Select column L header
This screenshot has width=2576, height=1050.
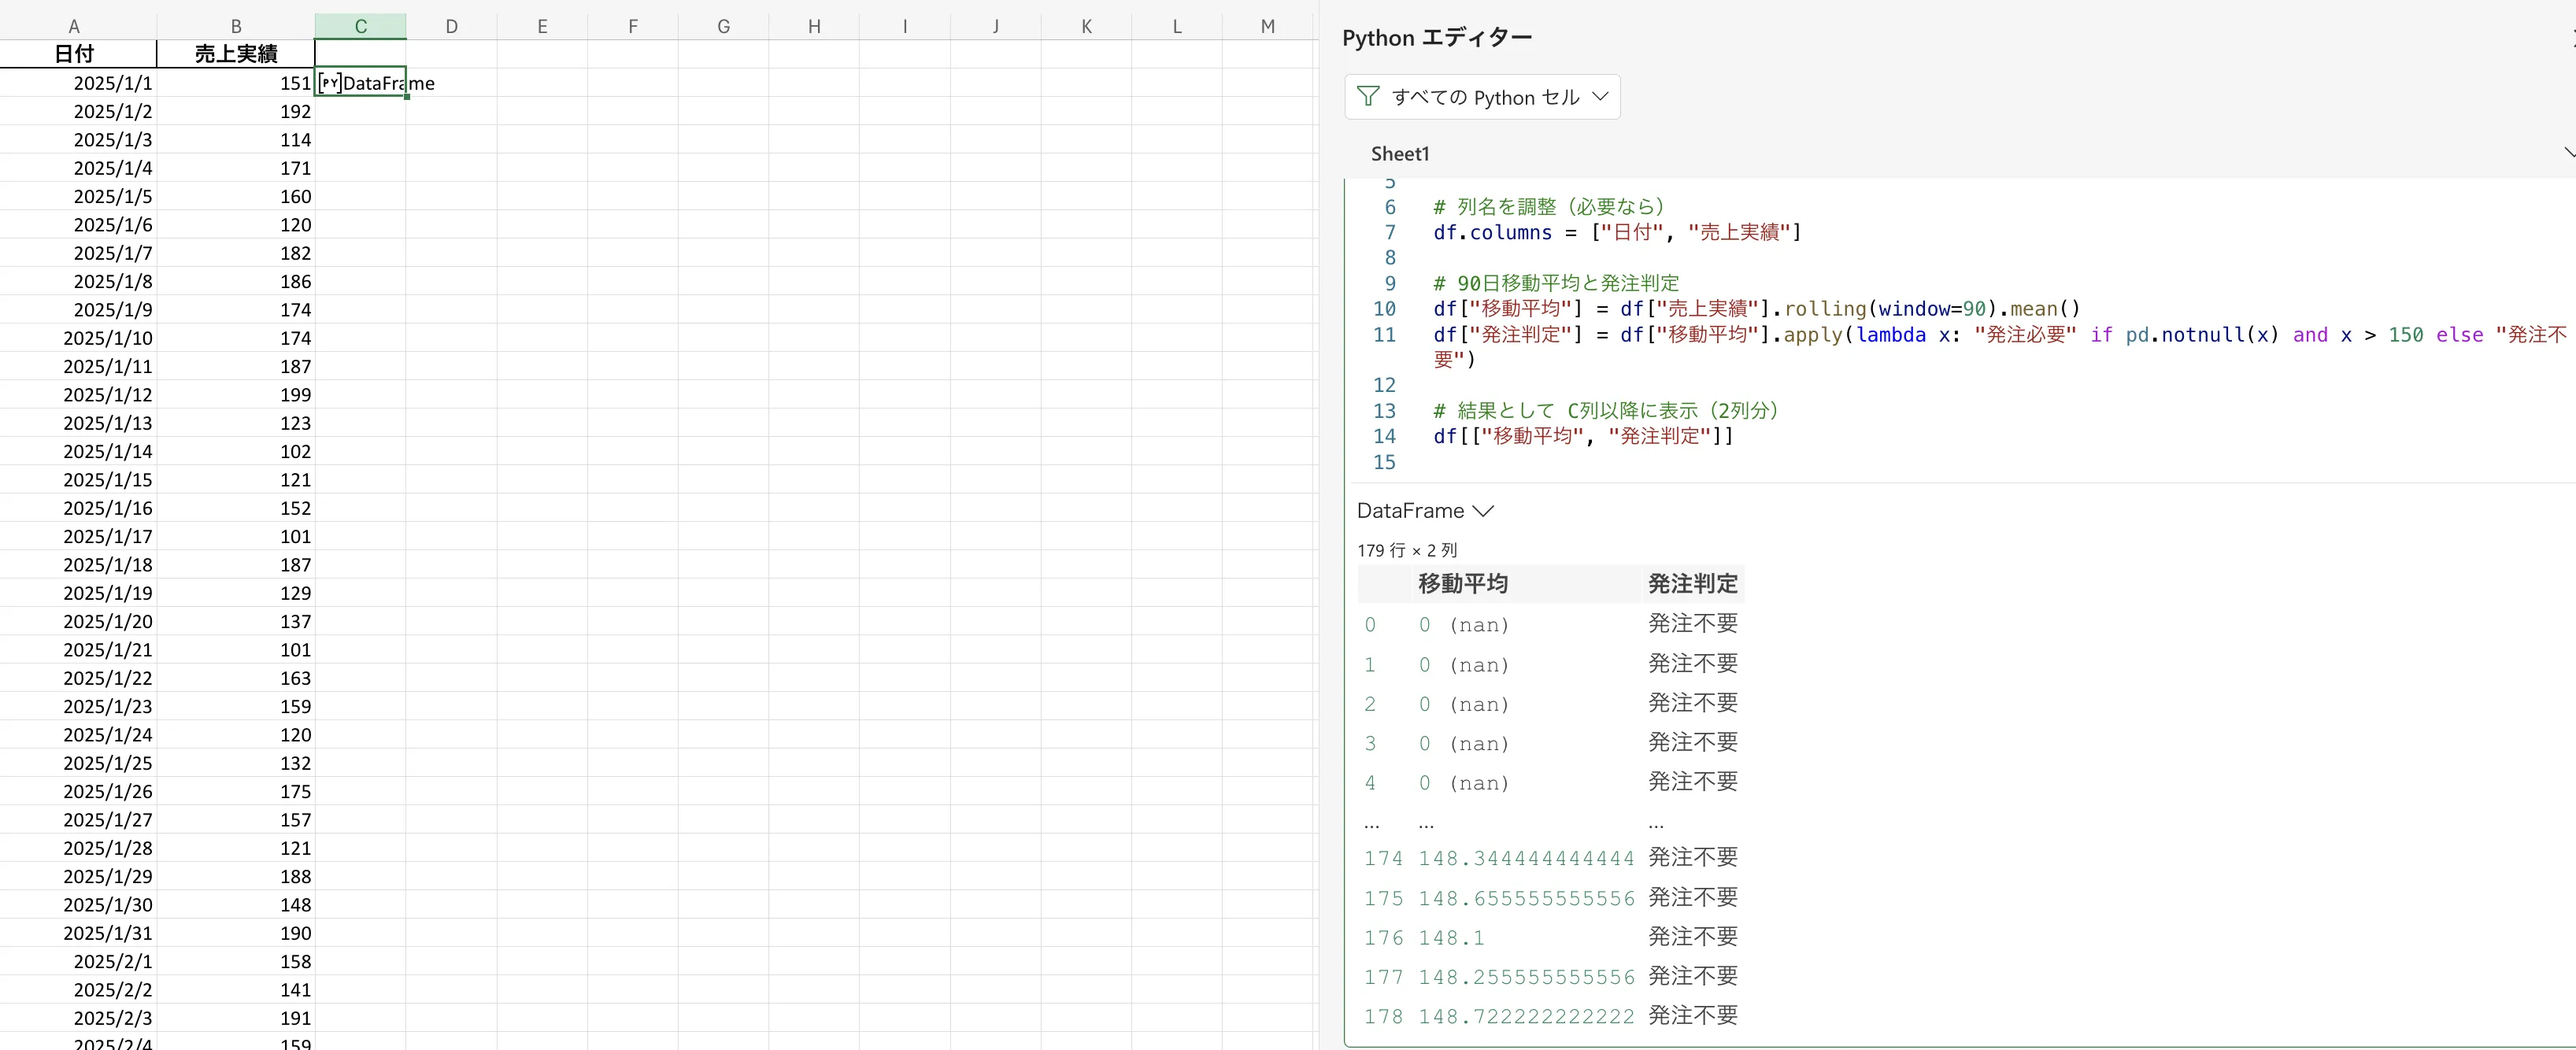(x=1177, y=27)
